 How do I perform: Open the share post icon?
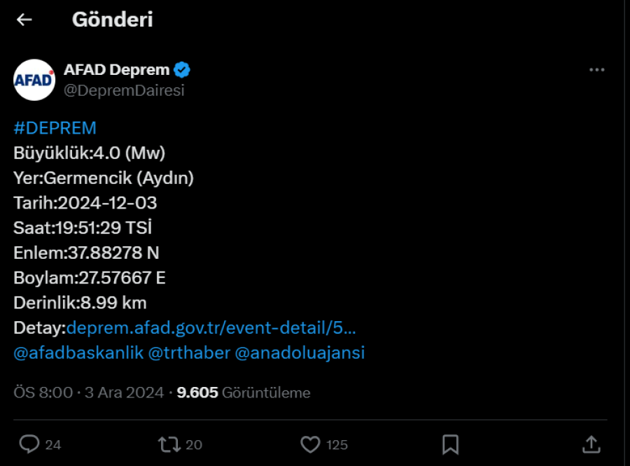591,444
